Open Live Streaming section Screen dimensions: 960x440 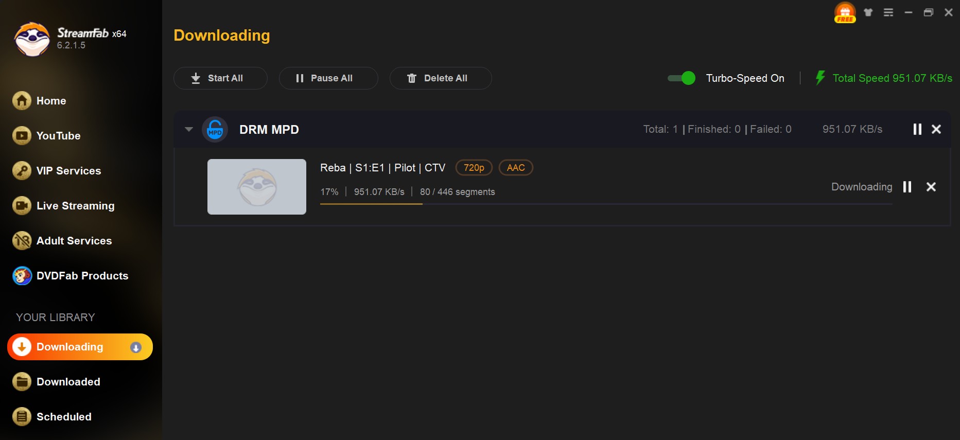75,206
